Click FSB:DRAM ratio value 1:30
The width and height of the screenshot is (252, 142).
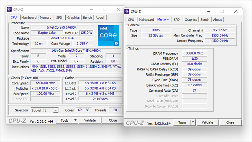[194, 59]
